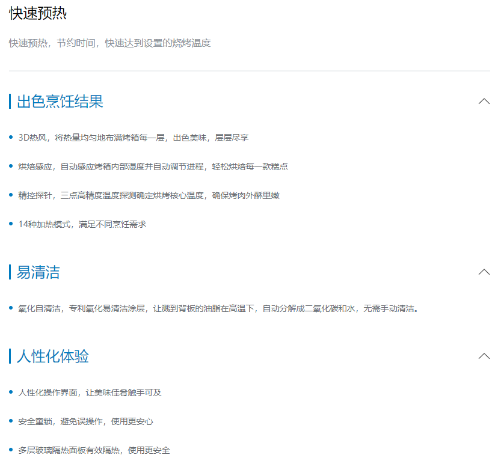Select the 氧化自清洁 feature line

pyautogui.click(x=218, y=308)
